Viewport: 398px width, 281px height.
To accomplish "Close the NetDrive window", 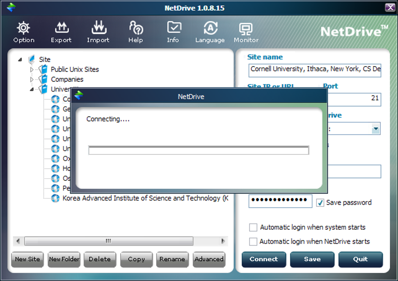I will 390,7.
